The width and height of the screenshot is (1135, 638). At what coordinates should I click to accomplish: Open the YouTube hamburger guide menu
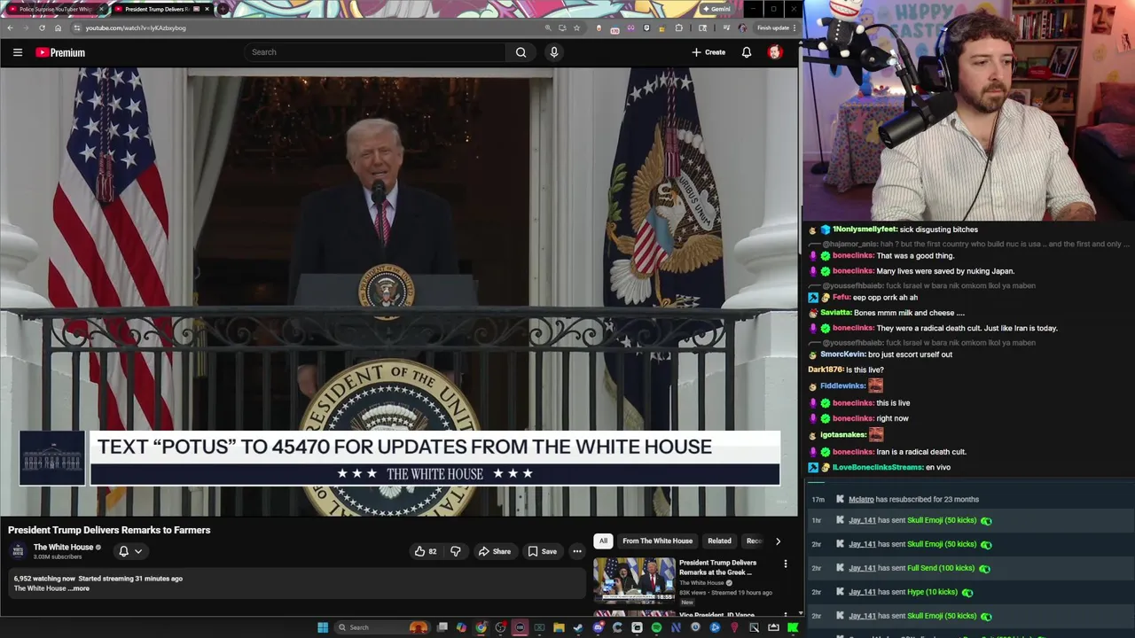click(17, 52)
